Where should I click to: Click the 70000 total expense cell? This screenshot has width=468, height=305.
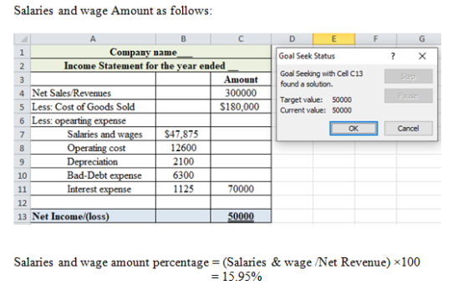(x=241, y=189)
